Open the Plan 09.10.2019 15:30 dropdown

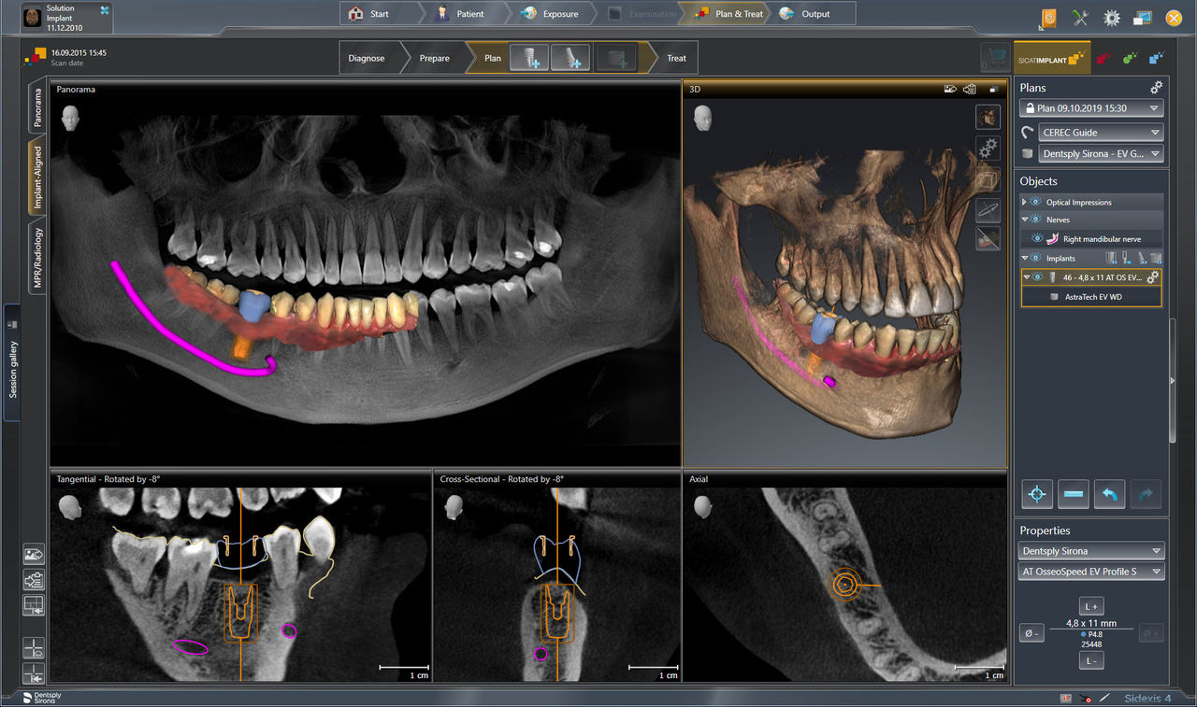[1091, 107]
